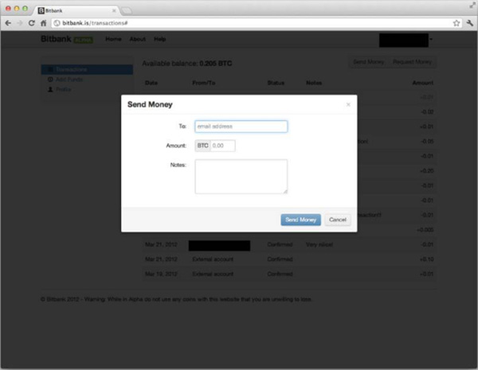This screenshot has height=370, width=478.
Task: Open the About navigation link
Action: (138, 39)
